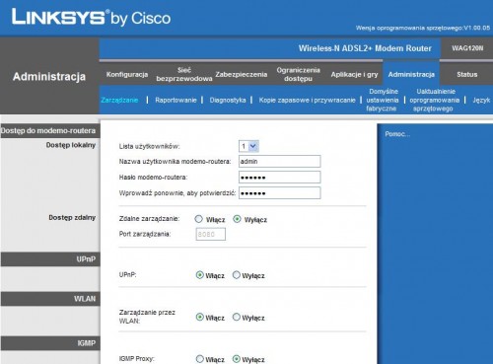Open Kopie zapasowe i przywracanie
493x364 pixels.
coord(307,100)
